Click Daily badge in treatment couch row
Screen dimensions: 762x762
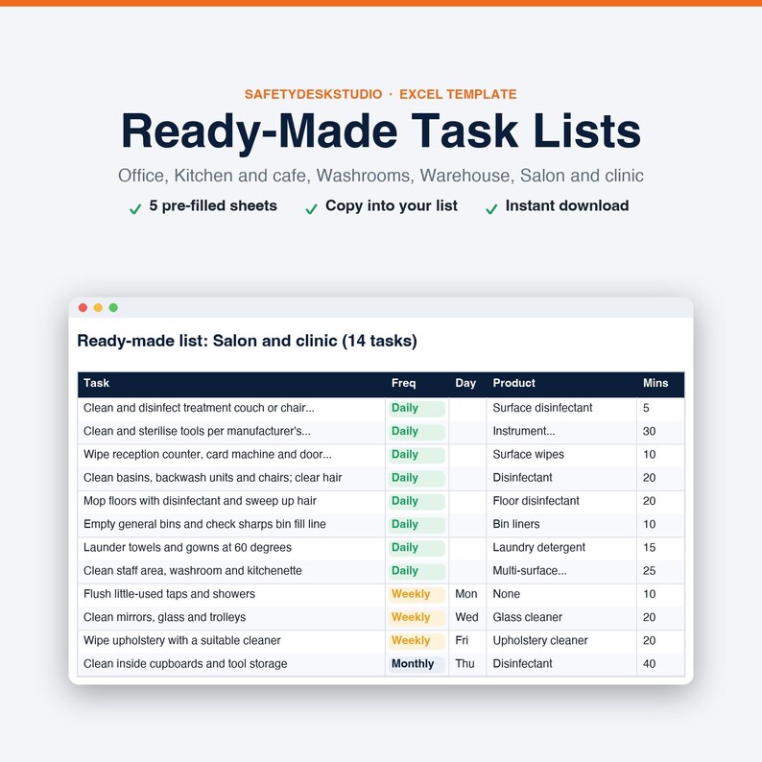click(417, 408)
